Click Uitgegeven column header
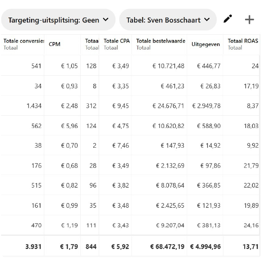263x263 pixels. click(206, 44)
